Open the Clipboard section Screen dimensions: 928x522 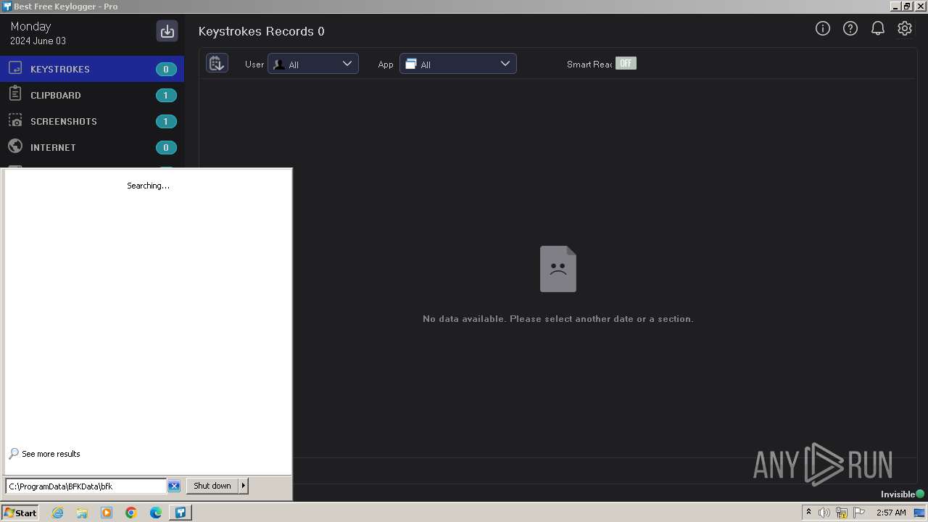click(92, 95)
